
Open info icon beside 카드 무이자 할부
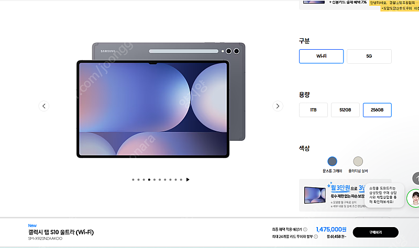pos(316,236)
